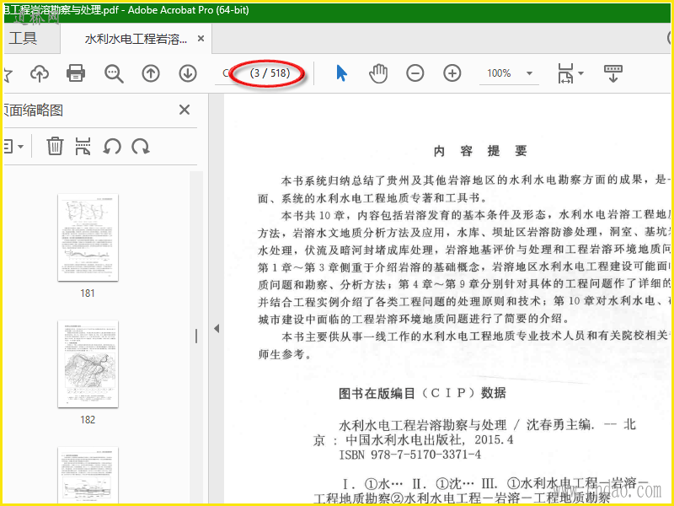
Task: Click the 内容提要 heading text
Action: click(480, 151)
